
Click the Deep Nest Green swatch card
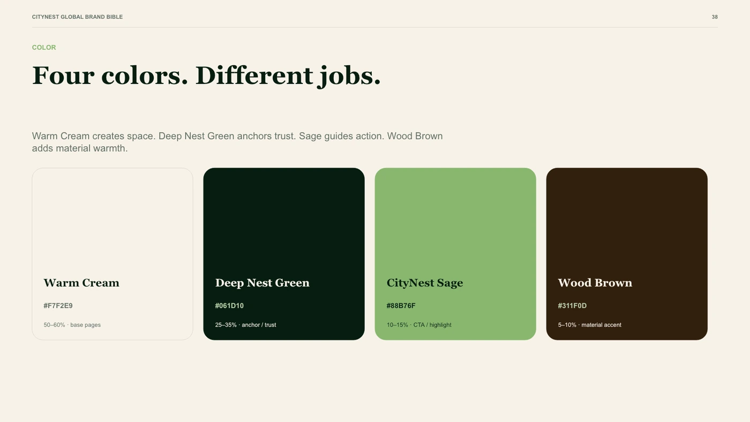pos(284,254)
